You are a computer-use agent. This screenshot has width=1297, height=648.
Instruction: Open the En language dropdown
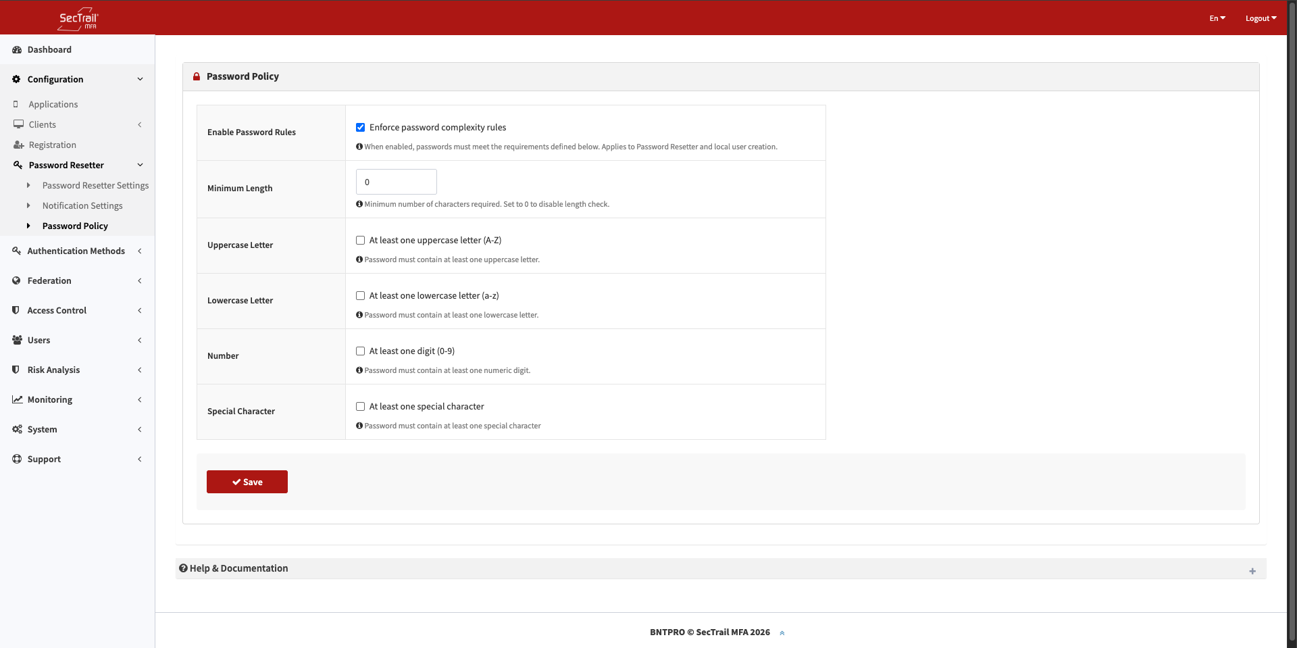(1217, 18)
